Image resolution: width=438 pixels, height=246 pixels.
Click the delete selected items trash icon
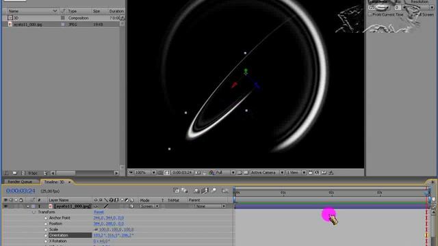pos(46,173)
